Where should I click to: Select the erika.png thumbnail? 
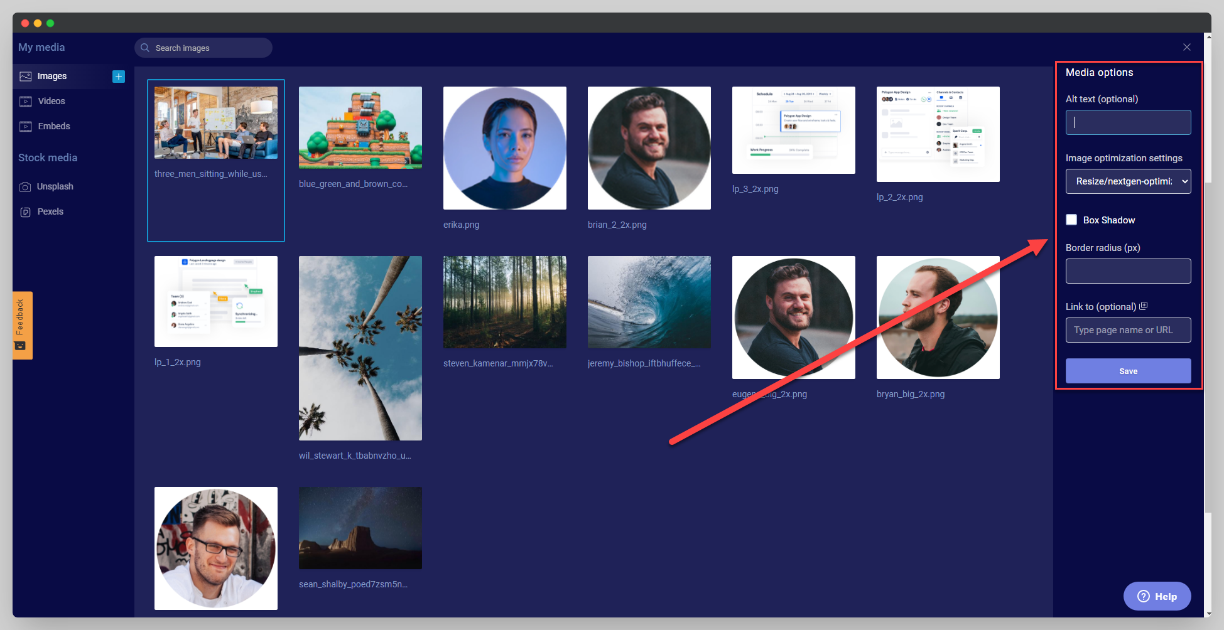504,148
